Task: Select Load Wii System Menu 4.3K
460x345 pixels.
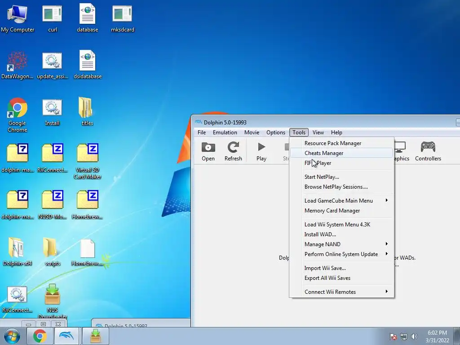Action: point(341,225)
